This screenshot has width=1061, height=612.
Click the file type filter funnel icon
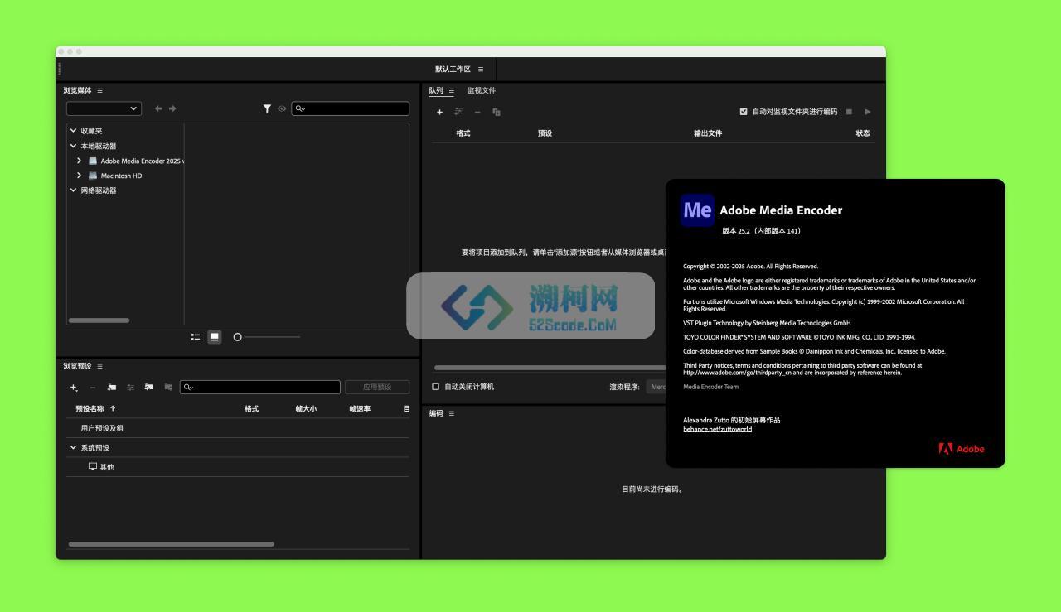tap(267, 108)
